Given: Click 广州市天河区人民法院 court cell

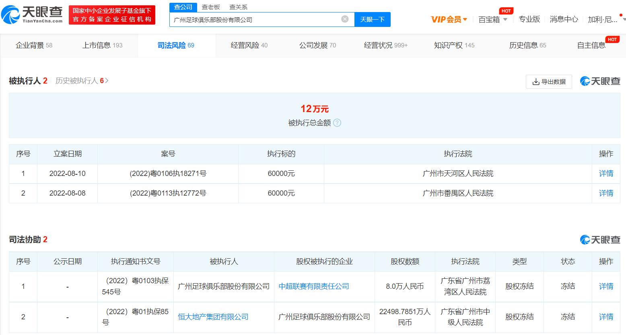Looking at the screenshot, I should tap(458, 174).
